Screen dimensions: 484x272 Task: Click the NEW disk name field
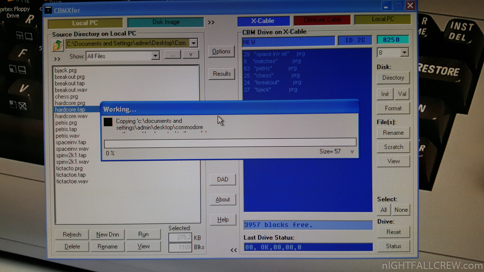(x=289, y=41)
